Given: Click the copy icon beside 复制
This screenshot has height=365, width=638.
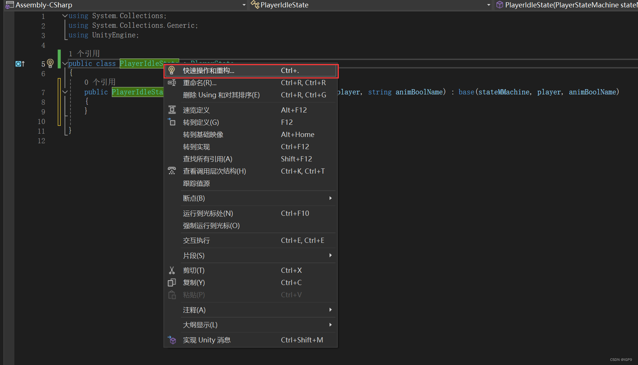Looking at the screenshot, I should point(172,282).
